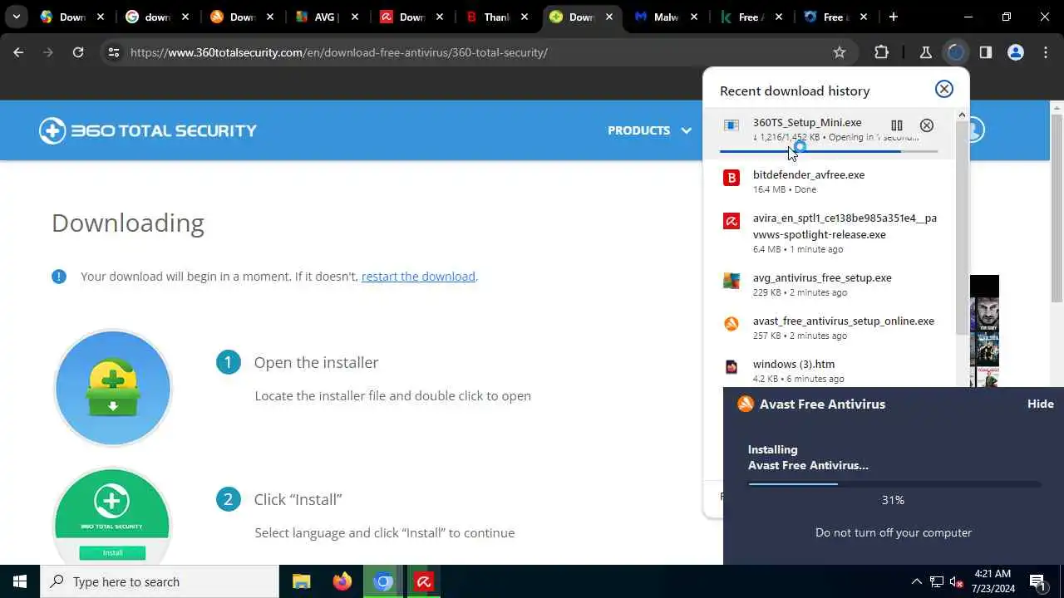The image size is (1064, 598).
Task: Bookmark this page with the star icon
Action: click(x=840, y=52)
